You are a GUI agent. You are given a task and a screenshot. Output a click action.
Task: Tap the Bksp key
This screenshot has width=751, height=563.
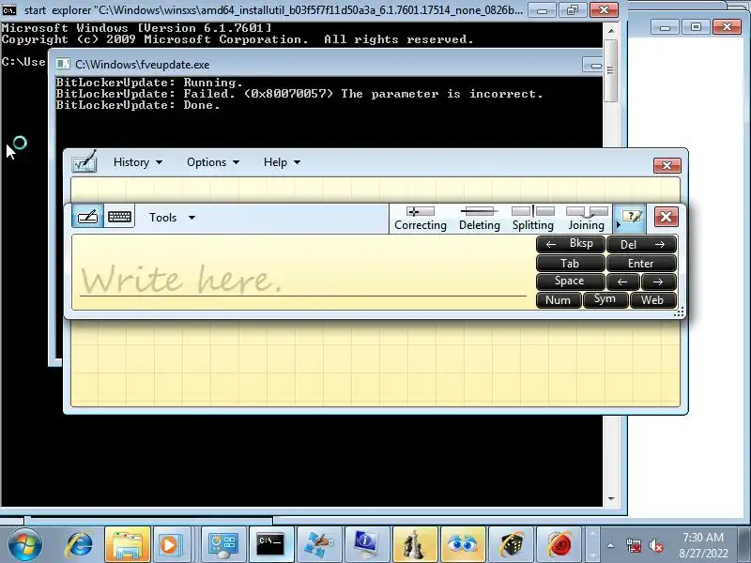click(571, 244)
